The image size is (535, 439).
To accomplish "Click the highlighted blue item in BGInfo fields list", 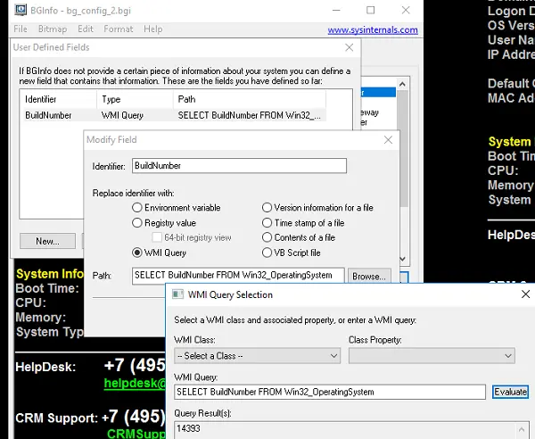I will pos(378,92).
